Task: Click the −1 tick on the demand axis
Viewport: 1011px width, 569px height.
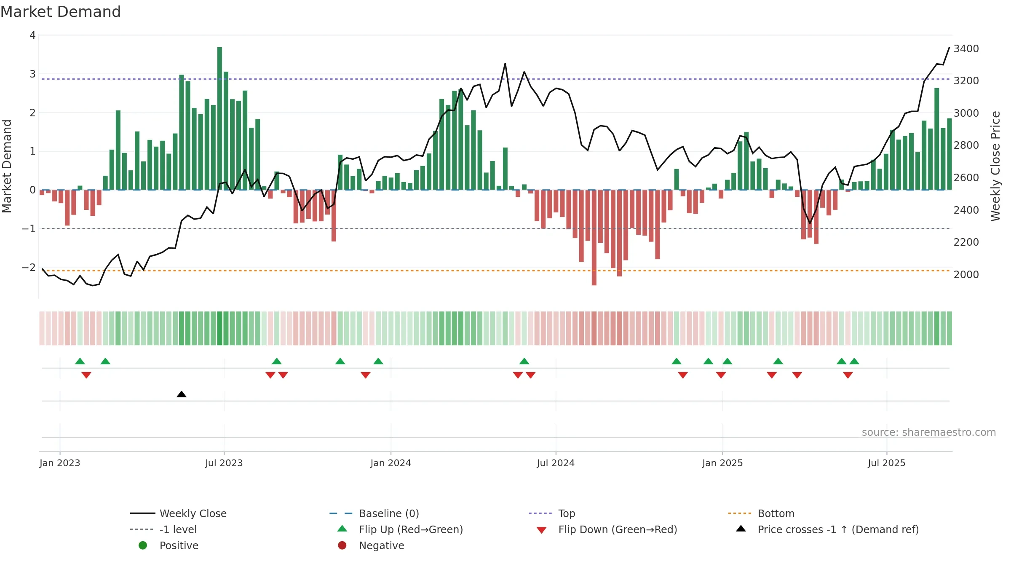Action: 29,229
